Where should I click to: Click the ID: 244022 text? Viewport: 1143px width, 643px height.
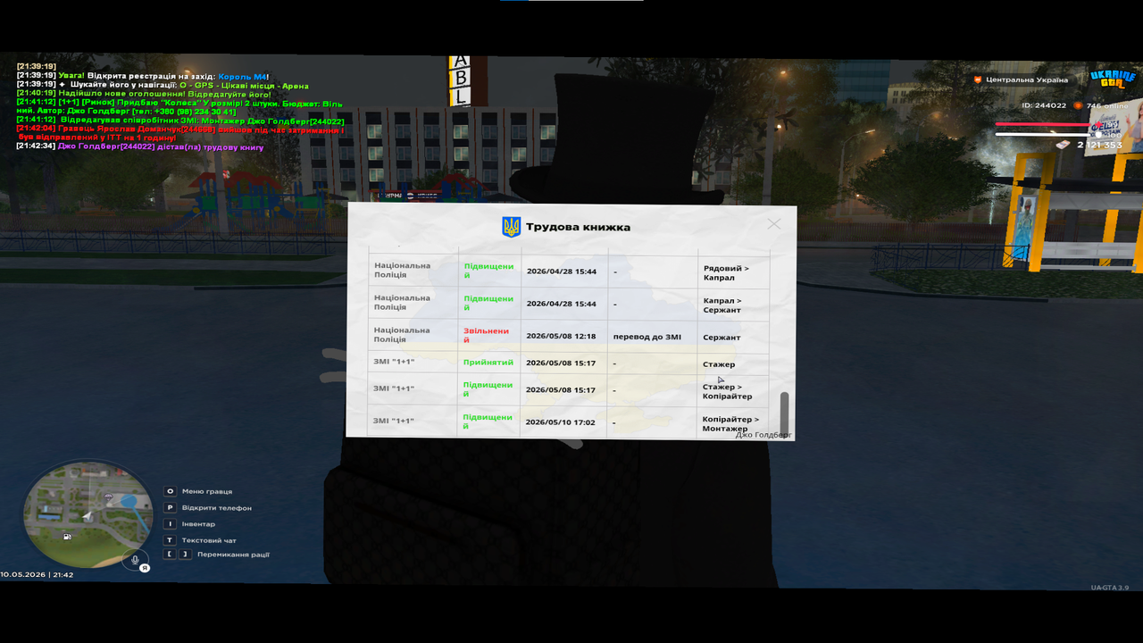1044,105
